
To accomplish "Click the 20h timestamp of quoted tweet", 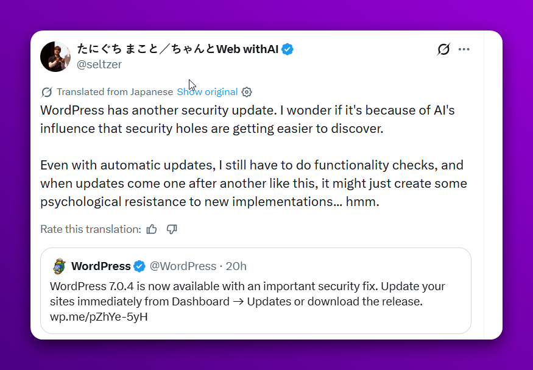I will click(236, 266).
